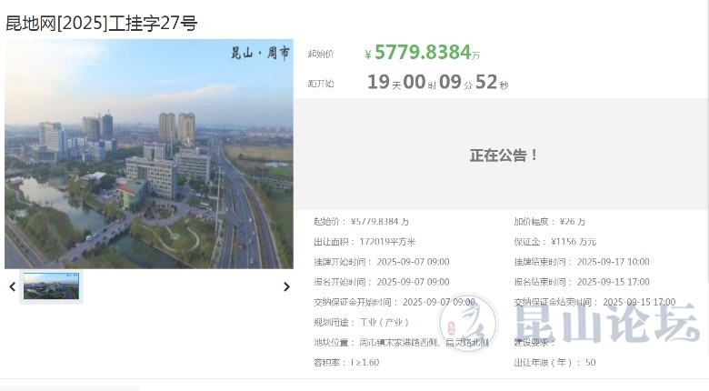This screenshot has width=709, height=391.
Task: Click the 出让面积 172019平方米 field
Action: click(364, 242)
